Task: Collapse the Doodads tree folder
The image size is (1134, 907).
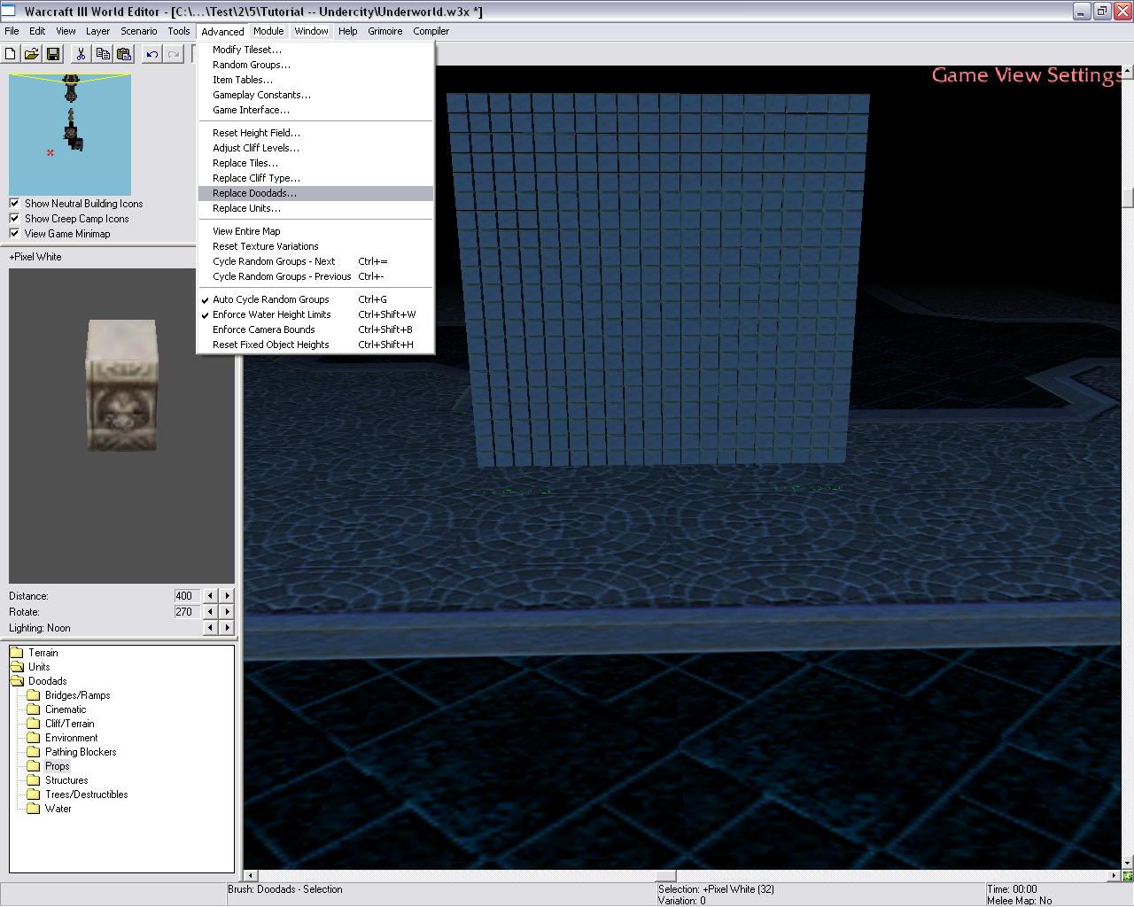Action: [17, 681]
